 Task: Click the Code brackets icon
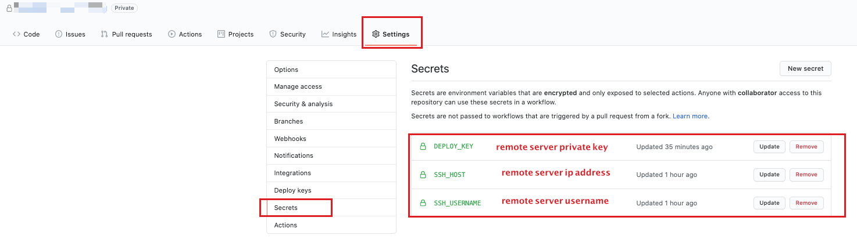16,34
